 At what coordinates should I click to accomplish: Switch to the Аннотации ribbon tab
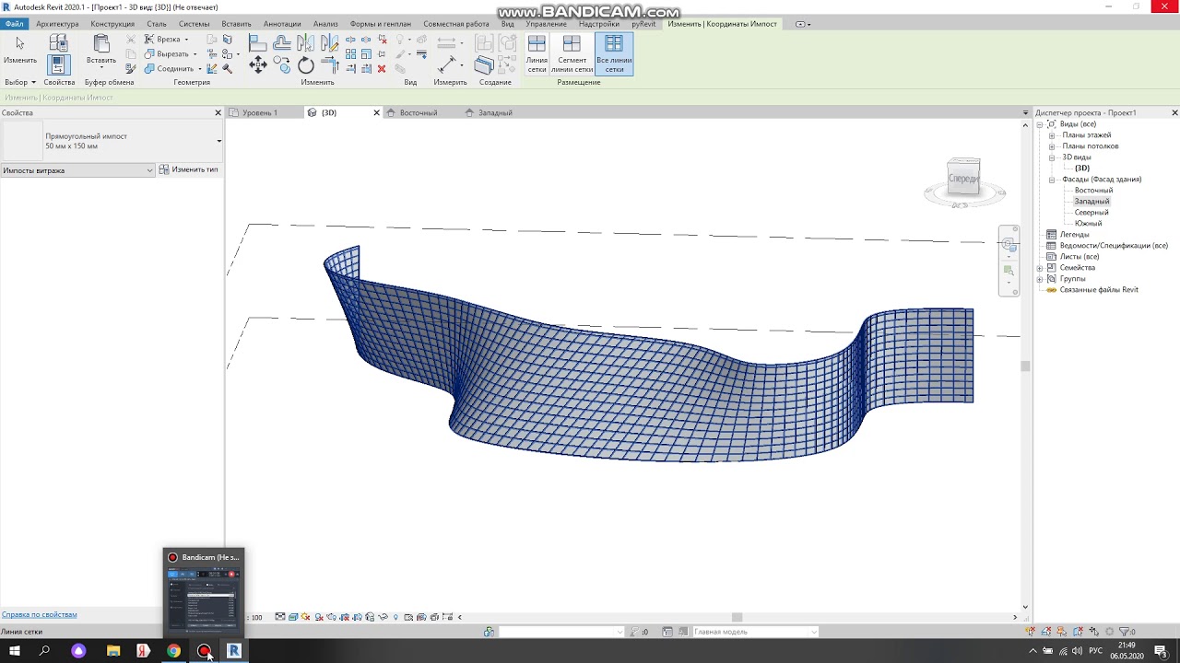[x=282, y=24]
